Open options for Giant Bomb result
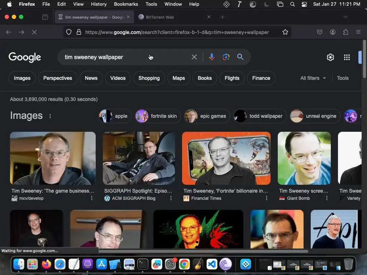 click(327, 198)
